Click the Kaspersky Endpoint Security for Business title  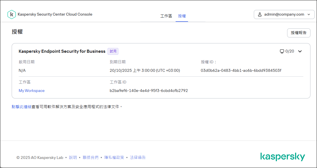(x=62, y=51)
